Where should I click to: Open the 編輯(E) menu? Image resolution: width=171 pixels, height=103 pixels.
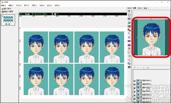click(11, 5)
